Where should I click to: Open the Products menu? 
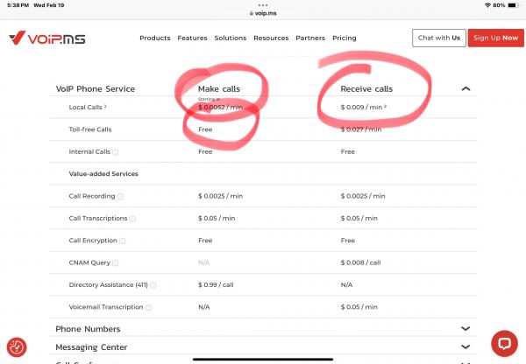click(x=155, y=38)
